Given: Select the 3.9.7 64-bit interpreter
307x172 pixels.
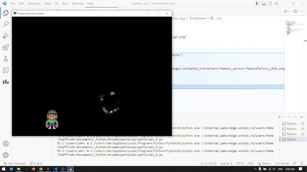Looking at the screenshot, I should (282, 163).
